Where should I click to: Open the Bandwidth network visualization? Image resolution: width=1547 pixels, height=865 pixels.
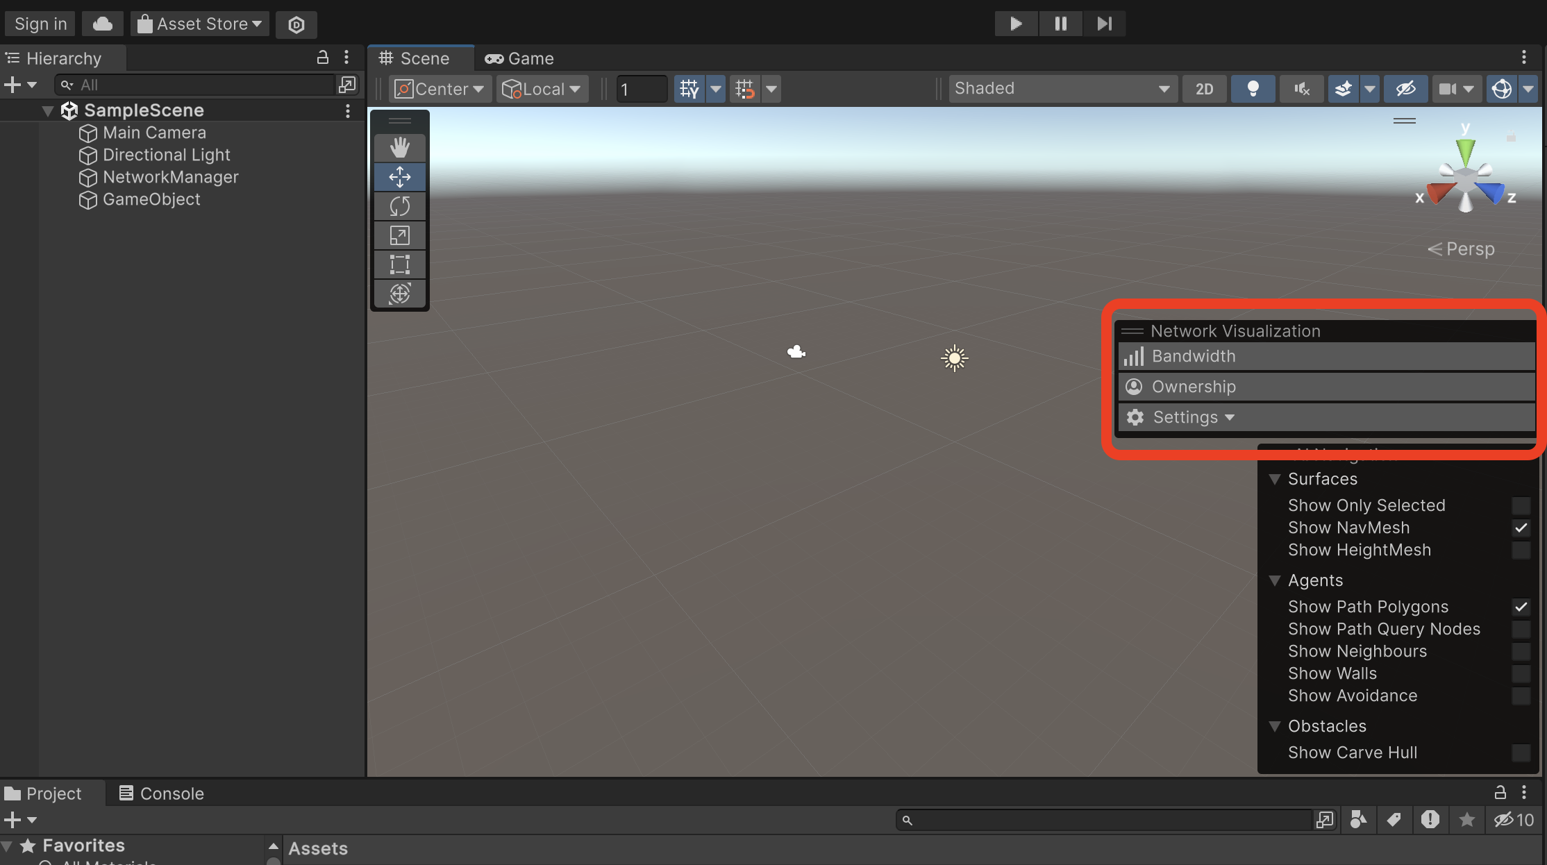(1325, 356)
